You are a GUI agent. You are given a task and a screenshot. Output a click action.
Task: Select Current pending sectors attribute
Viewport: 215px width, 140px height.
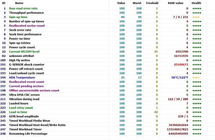point(26,86)
